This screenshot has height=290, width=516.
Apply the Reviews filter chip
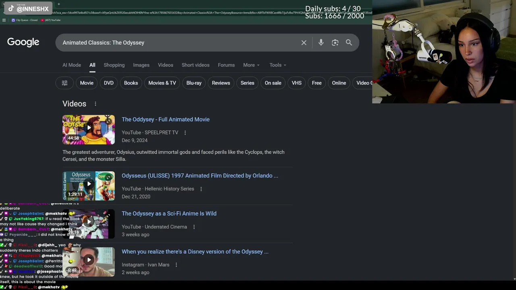click(221, 83)
